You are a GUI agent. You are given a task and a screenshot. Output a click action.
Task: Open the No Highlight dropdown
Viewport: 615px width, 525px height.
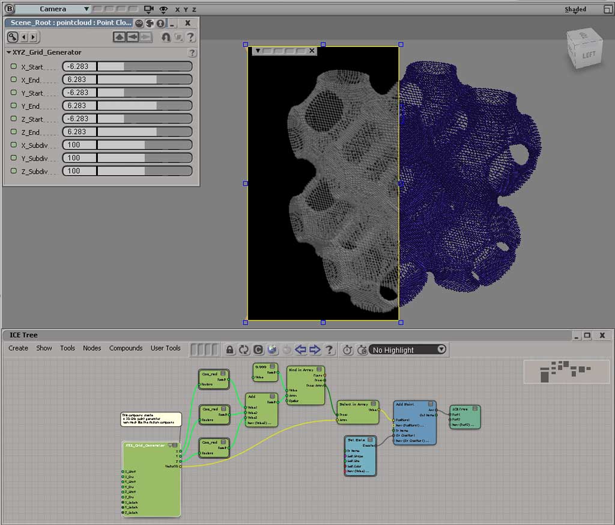[x=408, y=349]
